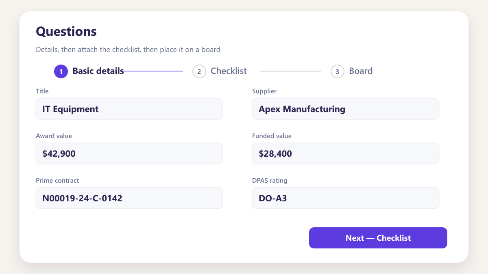Image resolution: width=488 pixels, height=274 pixels.
Task: Click the Title field with IT Equipment
Action: point(129,109)
